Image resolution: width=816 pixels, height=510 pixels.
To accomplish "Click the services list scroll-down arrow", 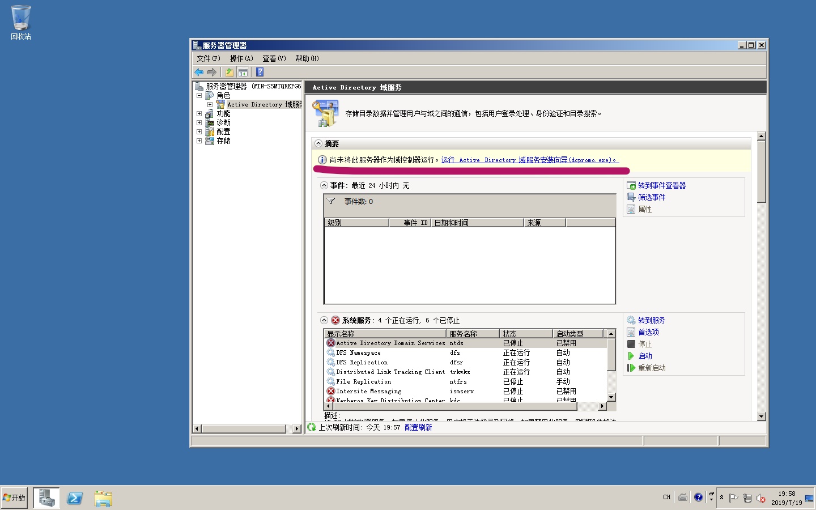I will click(x=611, y=397).
